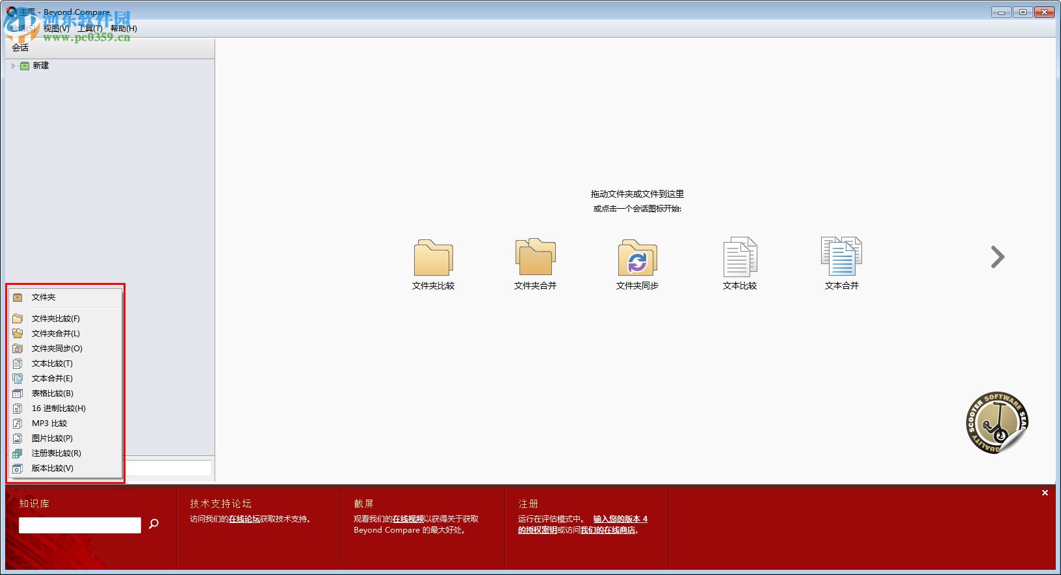Choose 文件夹 in the popup menu
This screenshot has height=575, width=1061.
66,297
